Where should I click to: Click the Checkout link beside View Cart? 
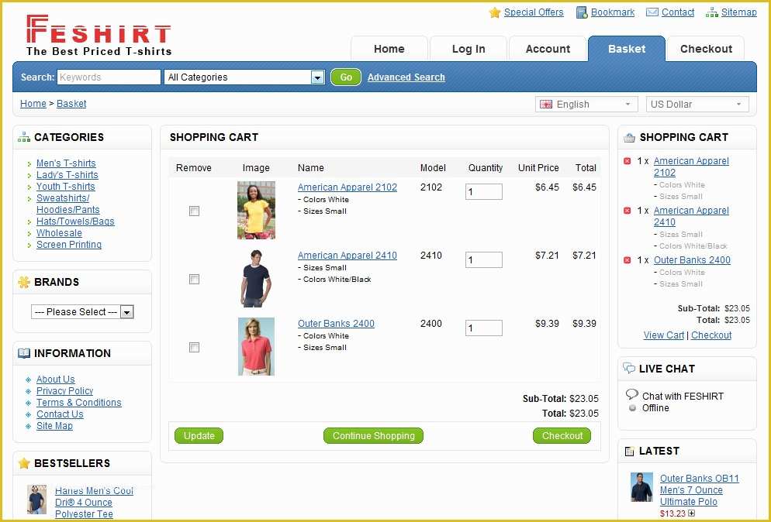click(x=711, y=335)
